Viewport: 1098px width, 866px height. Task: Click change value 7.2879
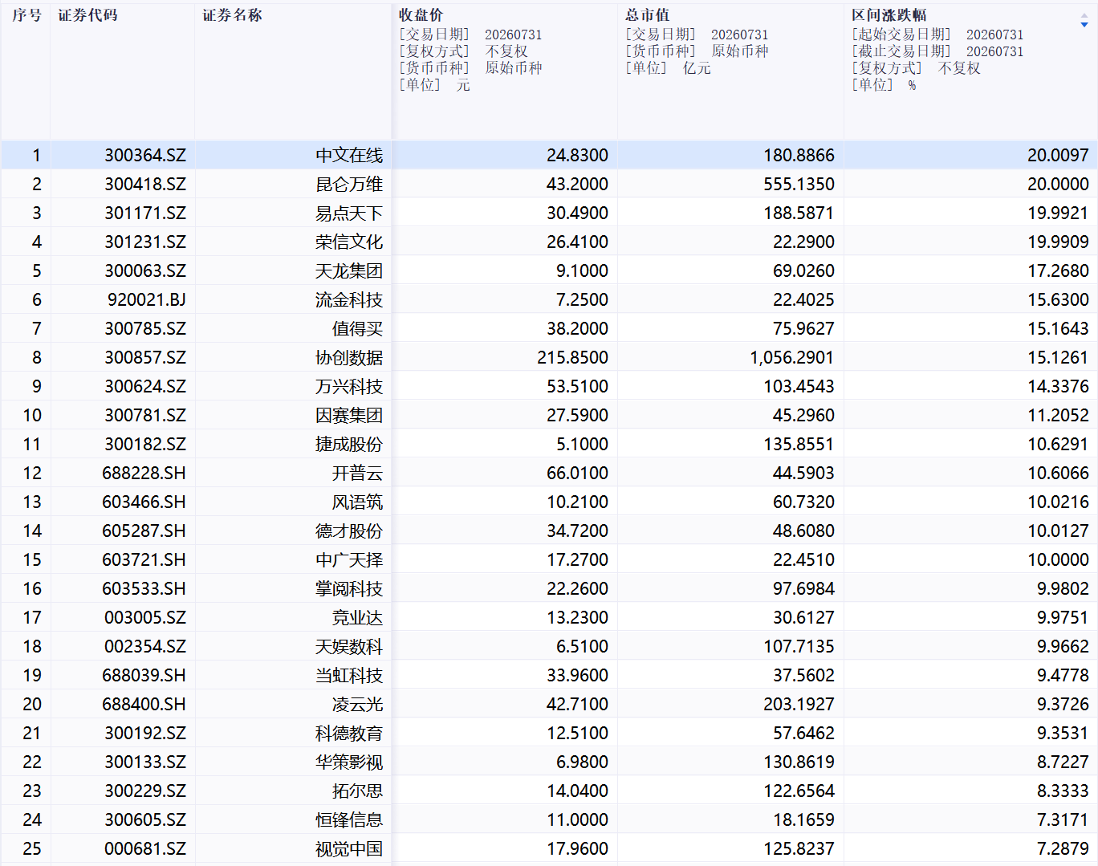(1063, 848)
